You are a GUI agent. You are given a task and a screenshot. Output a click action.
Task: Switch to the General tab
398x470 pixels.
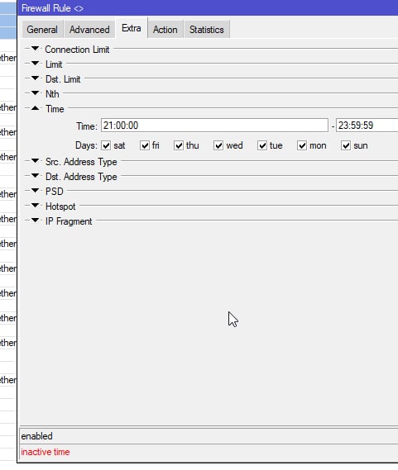[42, 30]
